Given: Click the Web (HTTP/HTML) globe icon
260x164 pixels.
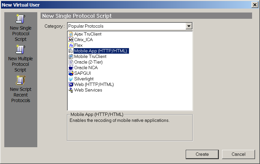Looking at the screenshot, I should click(x=71, y=85).
